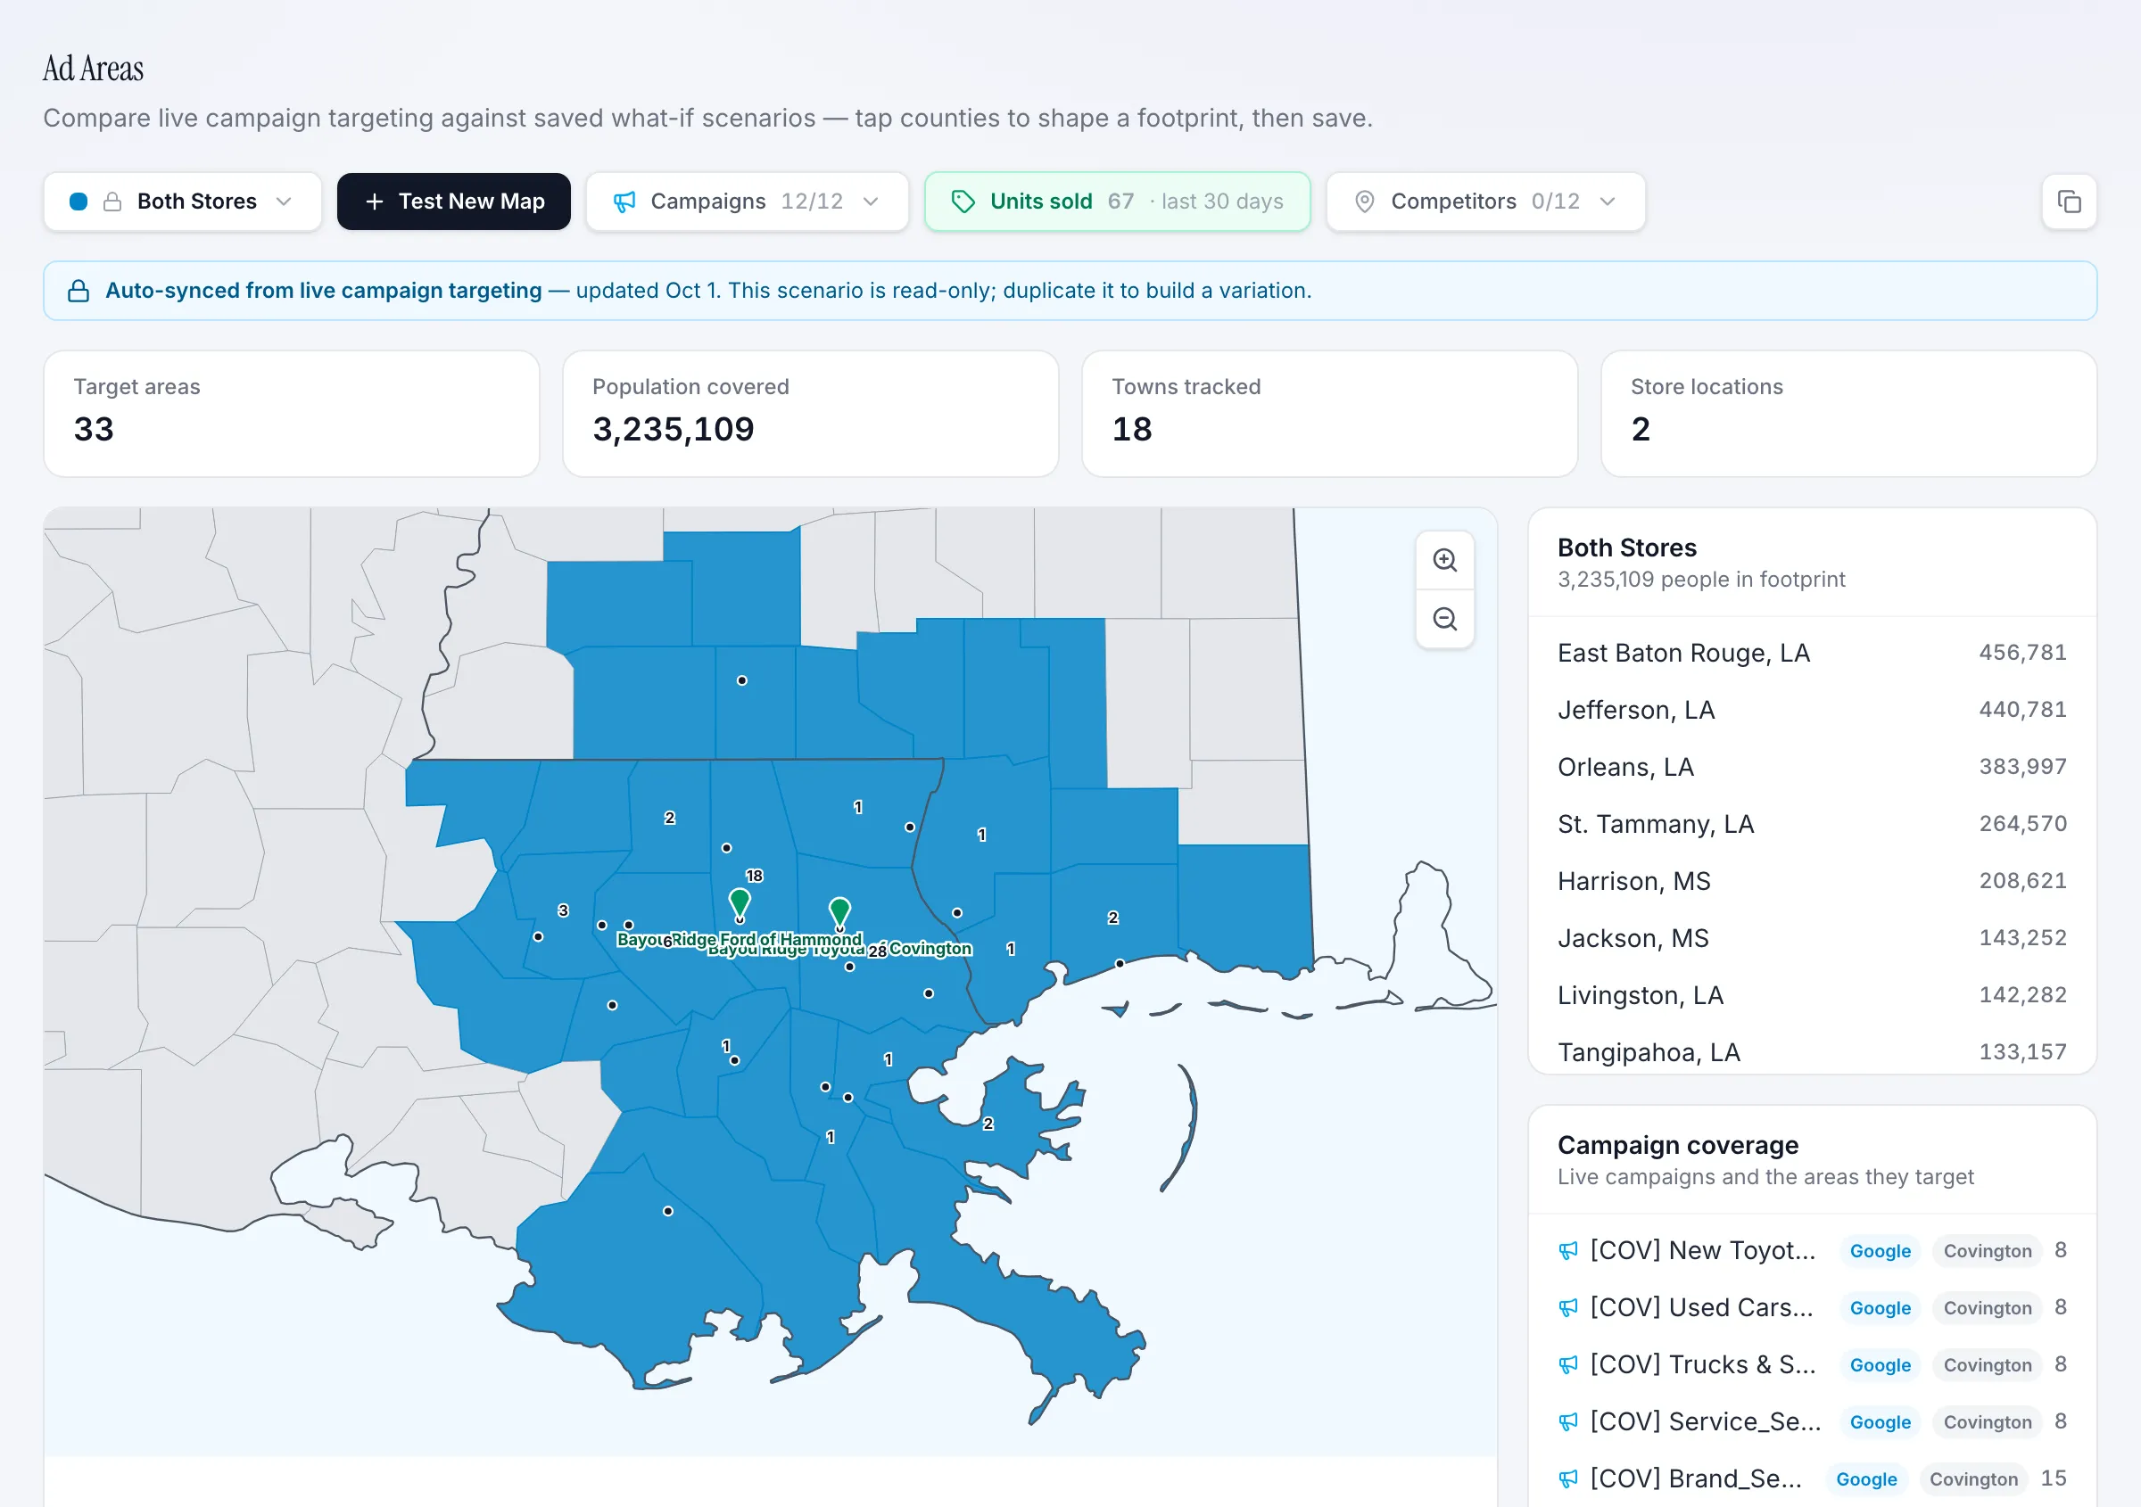Click the Population covered card
Image resolution: width=2141 pixels, height=1507 pixels.
click(x=810, y=414)
